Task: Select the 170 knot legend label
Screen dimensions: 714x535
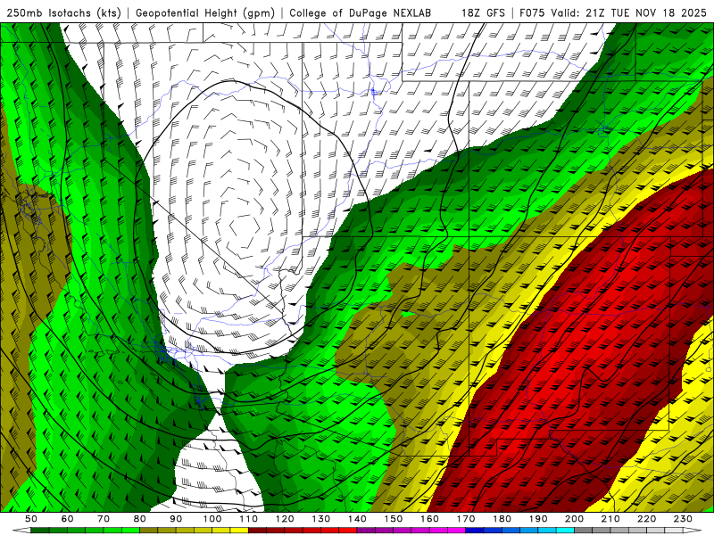Action: pos(466,519)
